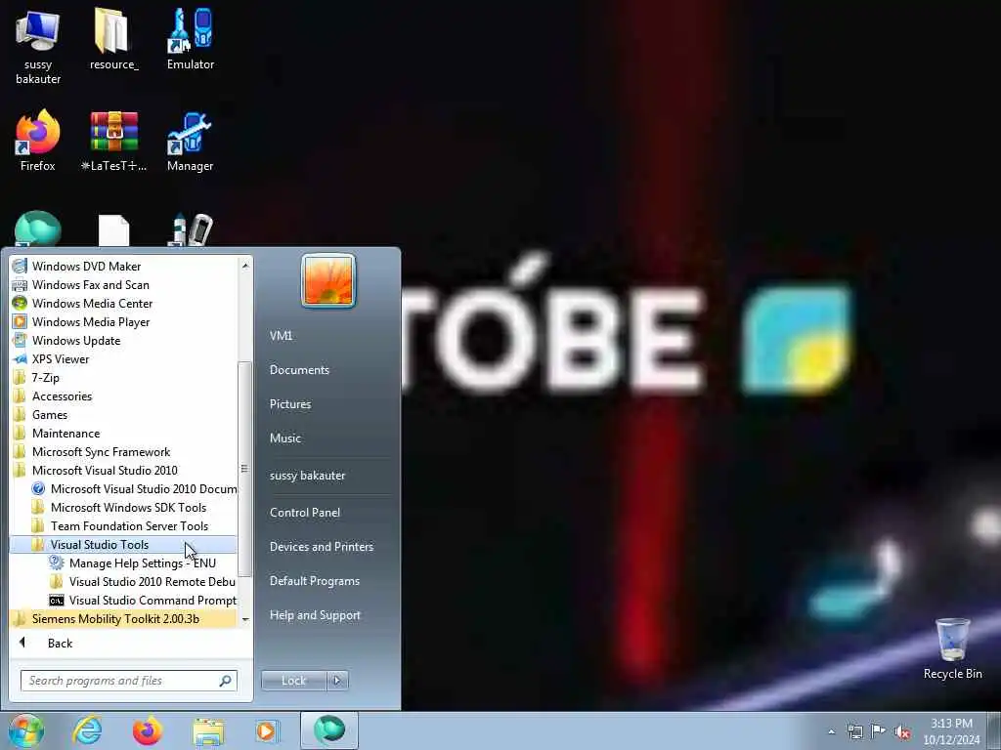Launch XPS Viewer
This screenshot has height=750, width=1001.
[124, 358]
